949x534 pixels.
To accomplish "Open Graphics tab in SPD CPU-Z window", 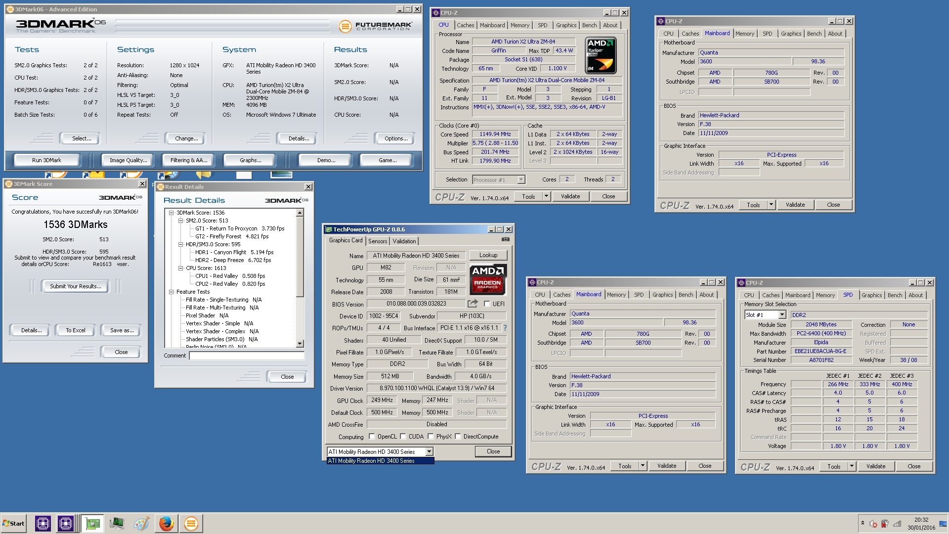I will [871, 295].
